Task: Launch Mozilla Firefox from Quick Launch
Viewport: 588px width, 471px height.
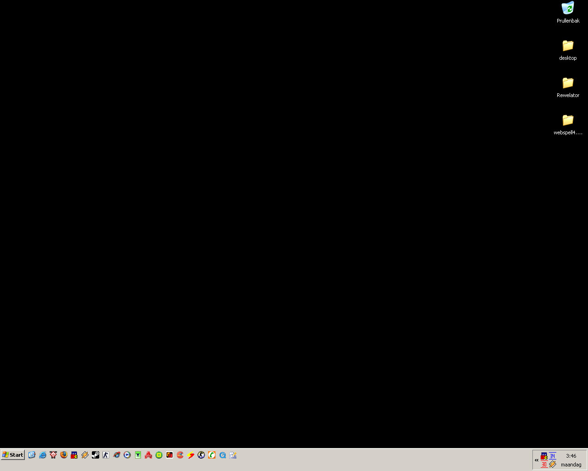Action: 64,455
